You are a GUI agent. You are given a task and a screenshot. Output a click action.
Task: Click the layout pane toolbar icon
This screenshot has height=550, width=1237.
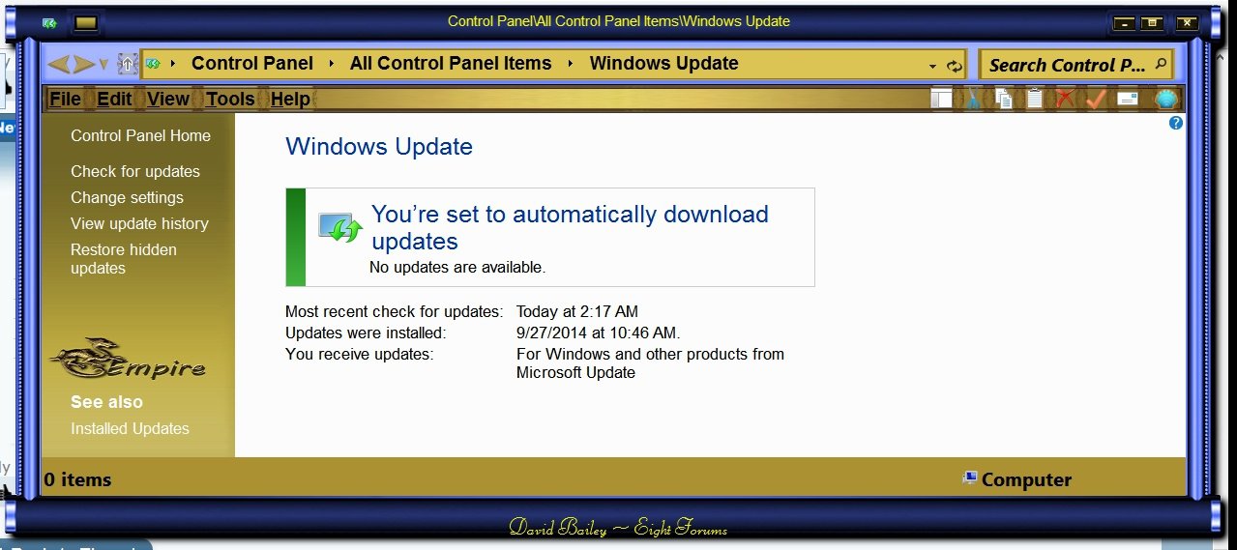pyautogui.click(x=941, y=98)
